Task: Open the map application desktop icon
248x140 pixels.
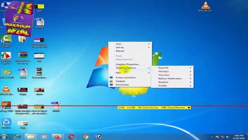Action: [7, 73]
